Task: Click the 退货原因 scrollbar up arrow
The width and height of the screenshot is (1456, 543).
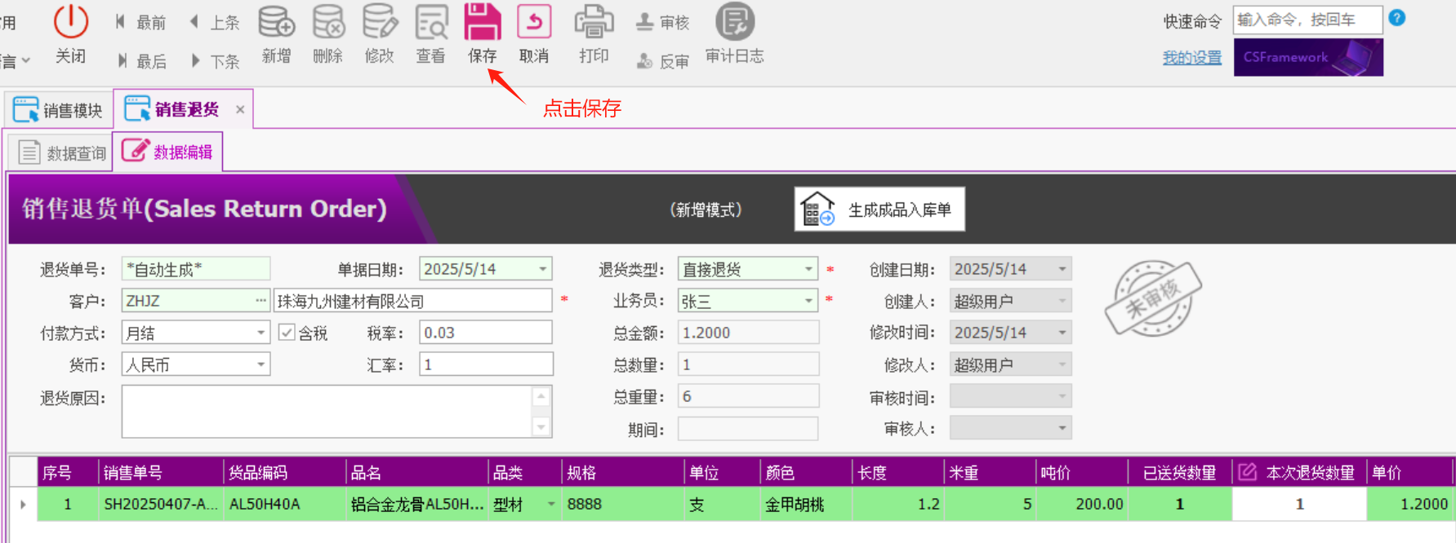Action: tap(541, 396)
